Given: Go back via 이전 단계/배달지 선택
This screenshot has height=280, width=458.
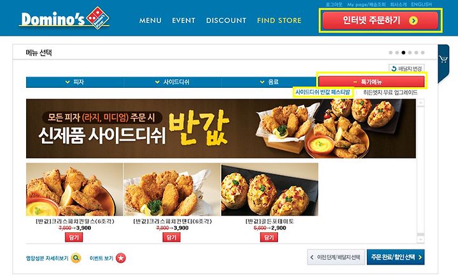Looking at the screenshot, I should [x=336, y=257].
